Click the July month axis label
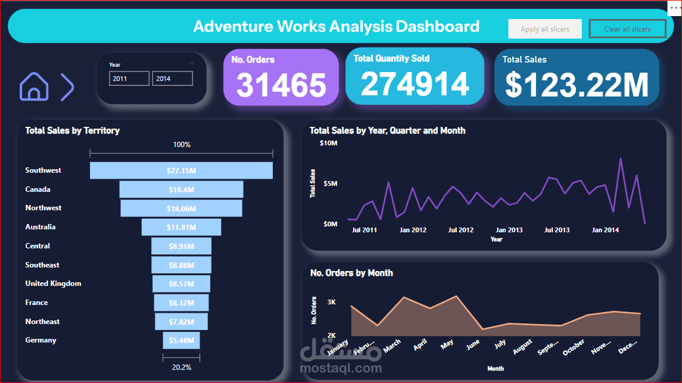Viewport: 682px width, 383px height. tap(500, 344)
